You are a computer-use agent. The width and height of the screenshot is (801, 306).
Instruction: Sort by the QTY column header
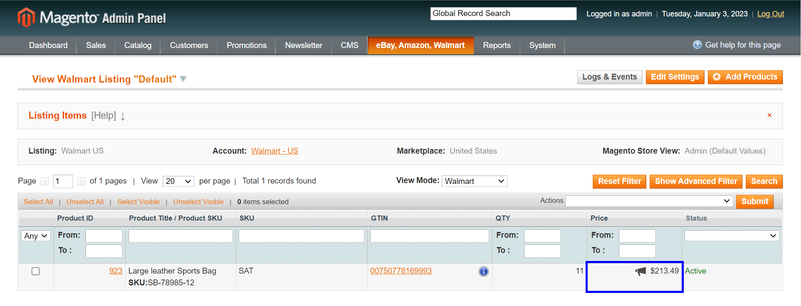[x=503, y=218]
